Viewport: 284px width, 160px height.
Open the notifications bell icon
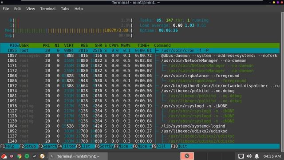[257, 156]
